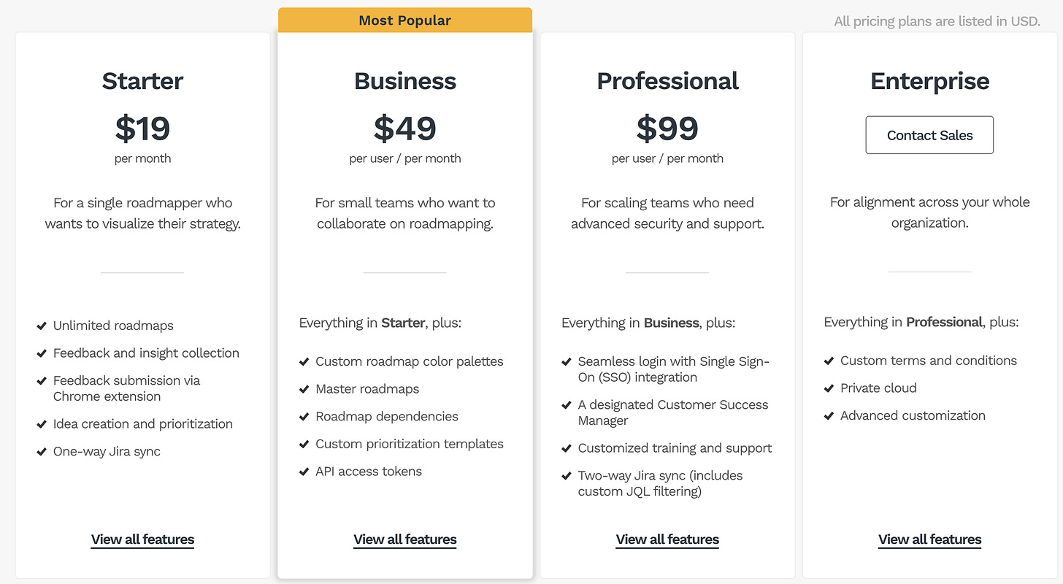Click checkmark next to Private cloud

point(829,388)
